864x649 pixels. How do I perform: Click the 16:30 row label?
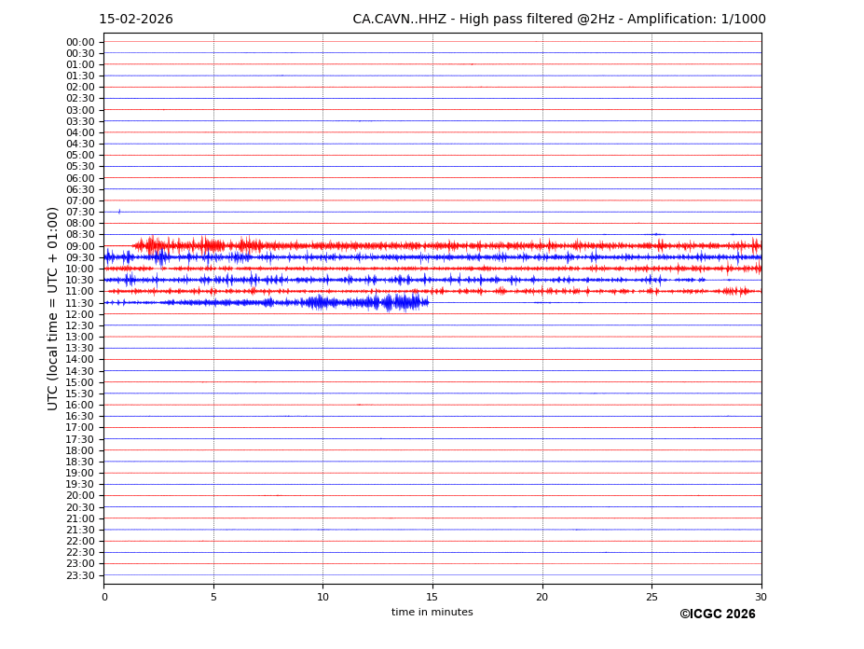pyautogui.click(x=80, y=416)
